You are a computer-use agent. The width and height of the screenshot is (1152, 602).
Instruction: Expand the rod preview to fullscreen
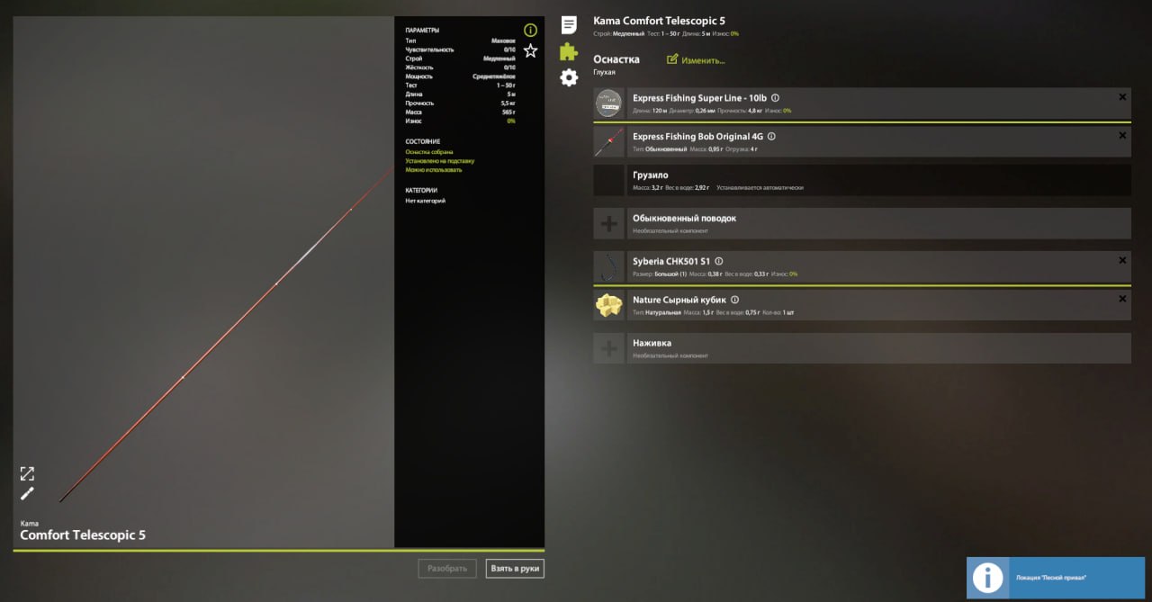click(27, 473)
